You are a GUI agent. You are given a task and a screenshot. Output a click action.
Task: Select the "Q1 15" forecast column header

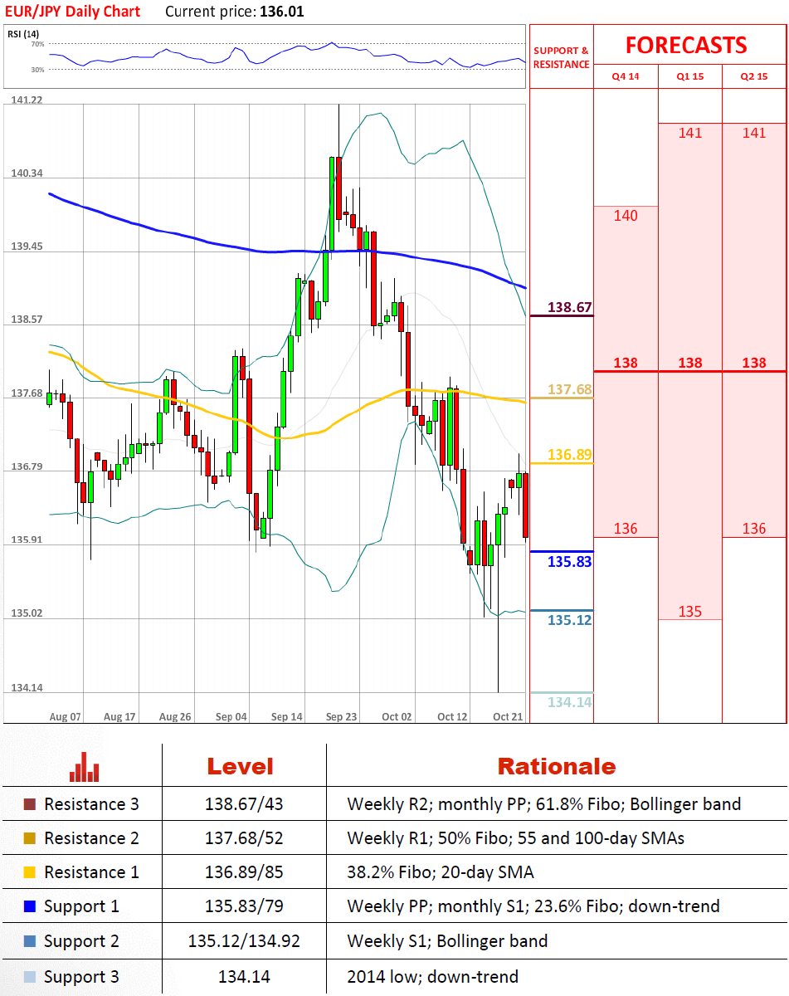pos(690,76)
